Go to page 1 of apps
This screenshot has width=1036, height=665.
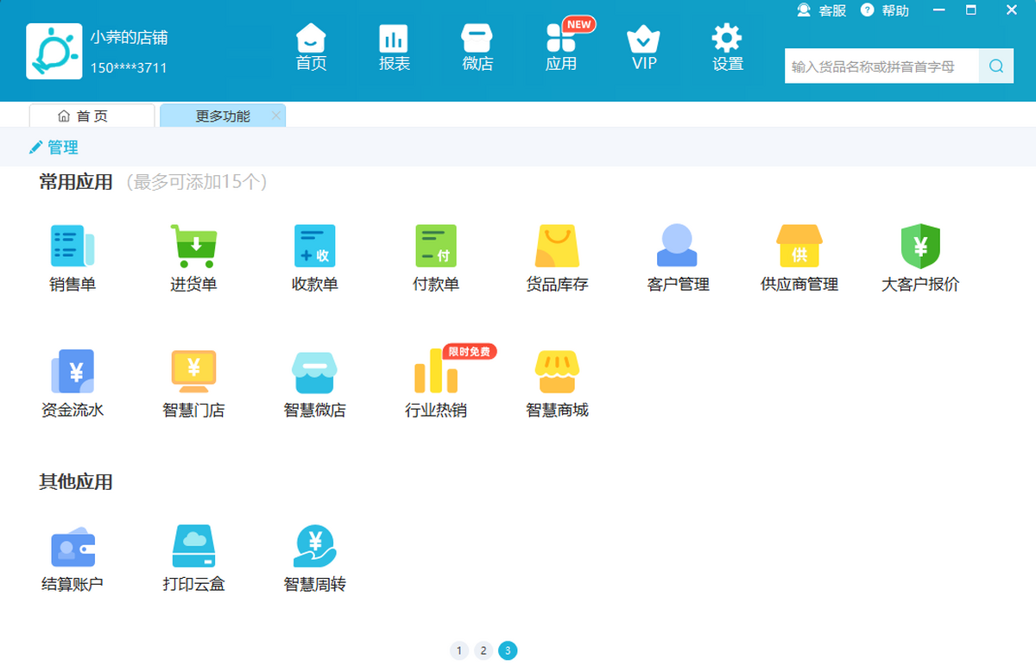click(458, 650)
